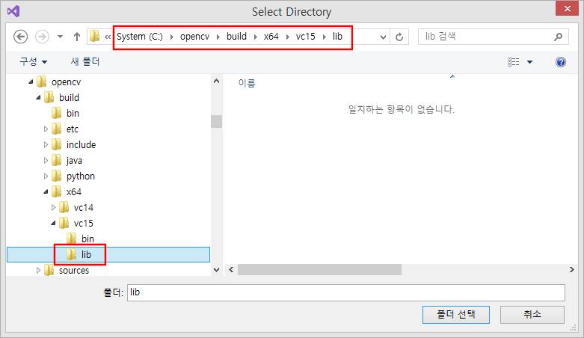Click the view options icon
Screen dimensions: 584x338
(x=514, y=62)
